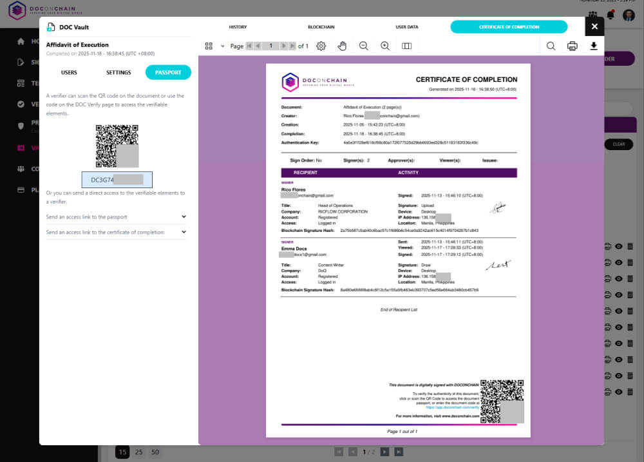Click the DocOnChain logo at top left
Image resolution: width=644 pixels, height=462 pixels.
point(44,10)
